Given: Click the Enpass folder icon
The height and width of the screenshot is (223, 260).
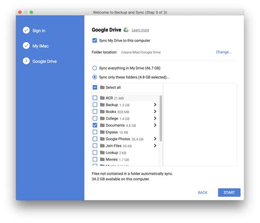Looking at the screenshot, I should [x=102, y=132].
